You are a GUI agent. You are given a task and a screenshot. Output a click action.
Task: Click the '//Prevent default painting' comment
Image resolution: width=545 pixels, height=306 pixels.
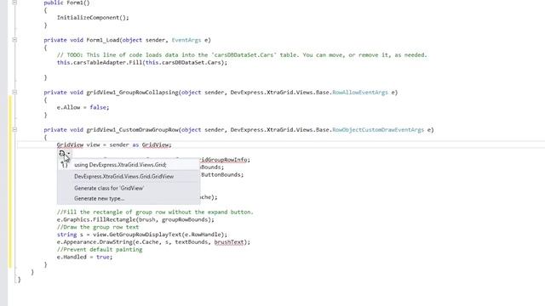coord(100,250)
